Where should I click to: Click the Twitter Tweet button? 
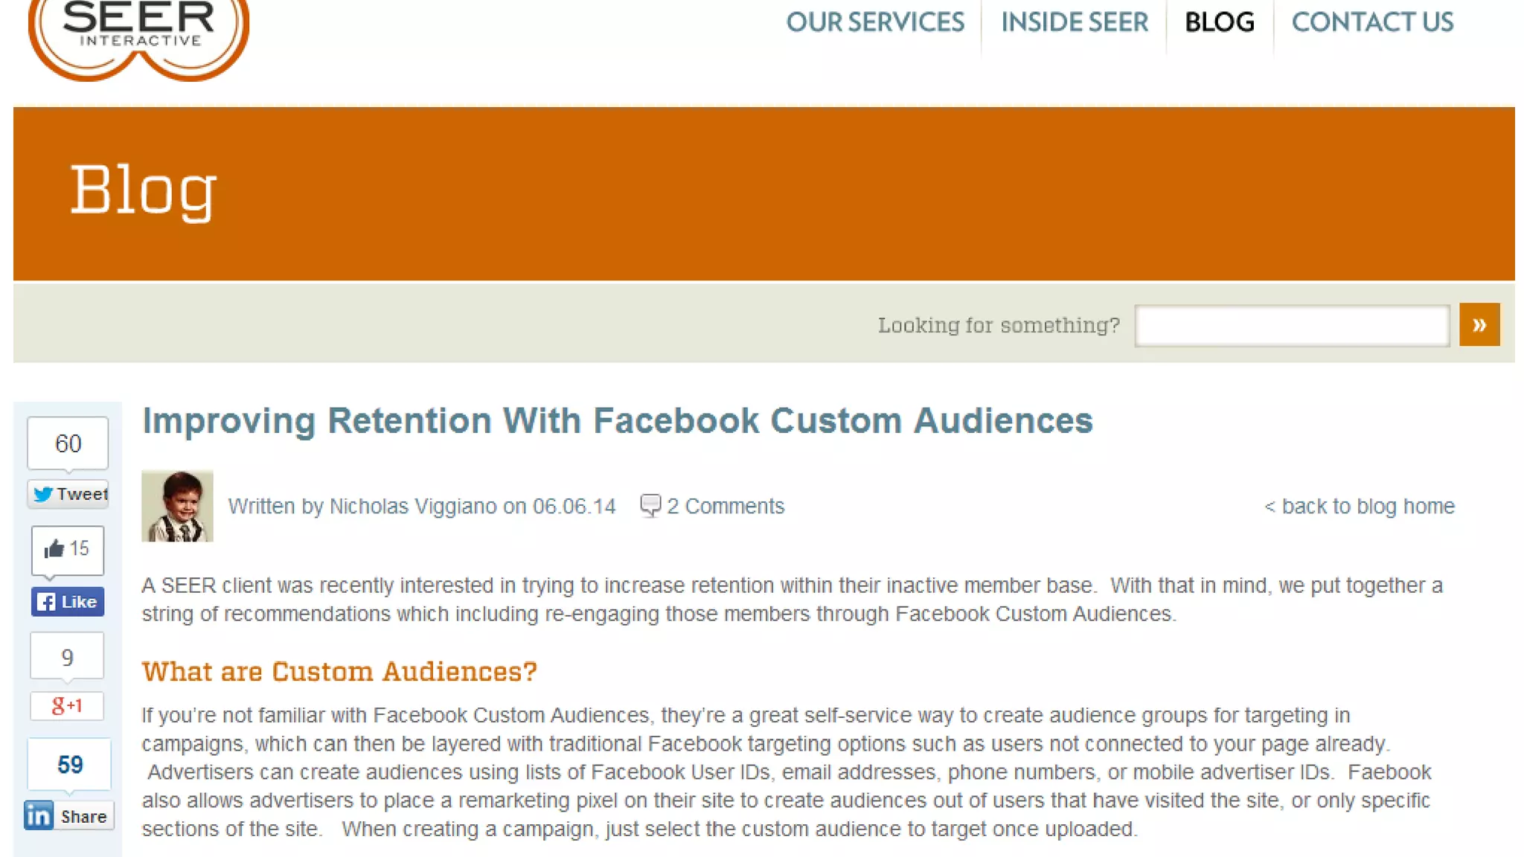[x=68, y=495]
